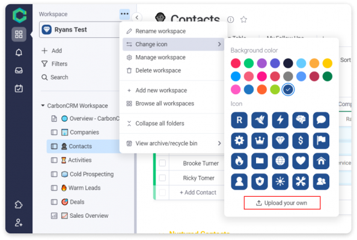Open the Ryans Test workspace selector
This screenshot has width=357, height=240.
click(80, 29)
